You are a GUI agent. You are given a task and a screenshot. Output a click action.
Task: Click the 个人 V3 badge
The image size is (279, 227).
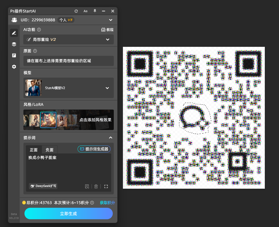66,20
